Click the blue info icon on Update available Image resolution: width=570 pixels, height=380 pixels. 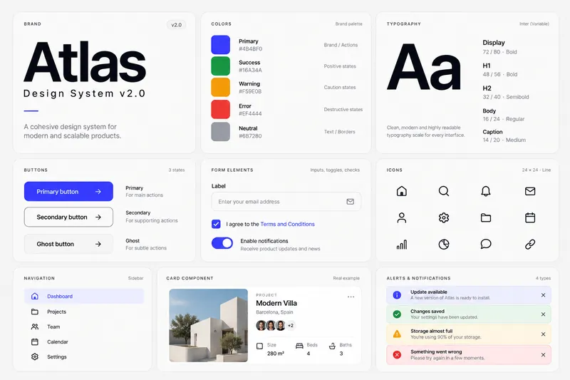pos(397,295)
